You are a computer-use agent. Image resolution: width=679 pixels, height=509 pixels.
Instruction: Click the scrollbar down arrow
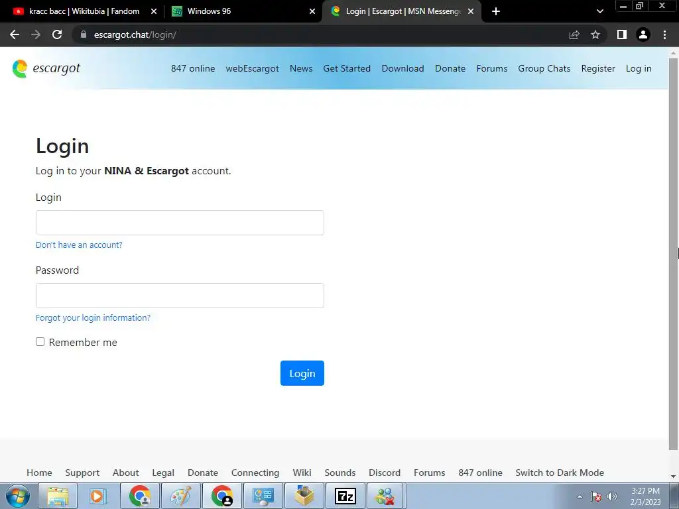[x=673, y=477]
